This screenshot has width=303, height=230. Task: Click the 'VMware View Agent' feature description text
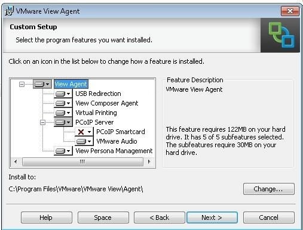pos(194,89)
